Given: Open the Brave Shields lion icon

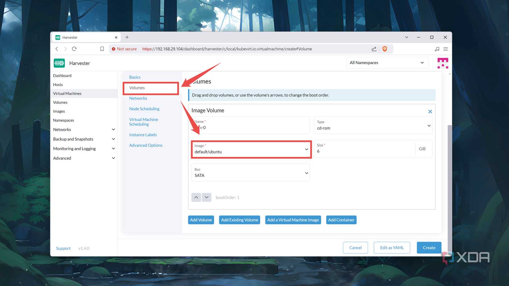Looking at the screenshot, I should [385, 49].
